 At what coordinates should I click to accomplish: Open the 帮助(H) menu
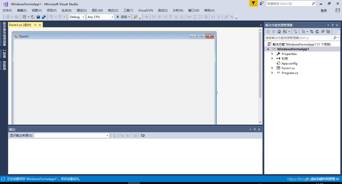coord(209,10)
